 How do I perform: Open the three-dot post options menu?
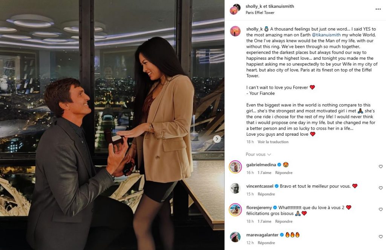(378, 9)
